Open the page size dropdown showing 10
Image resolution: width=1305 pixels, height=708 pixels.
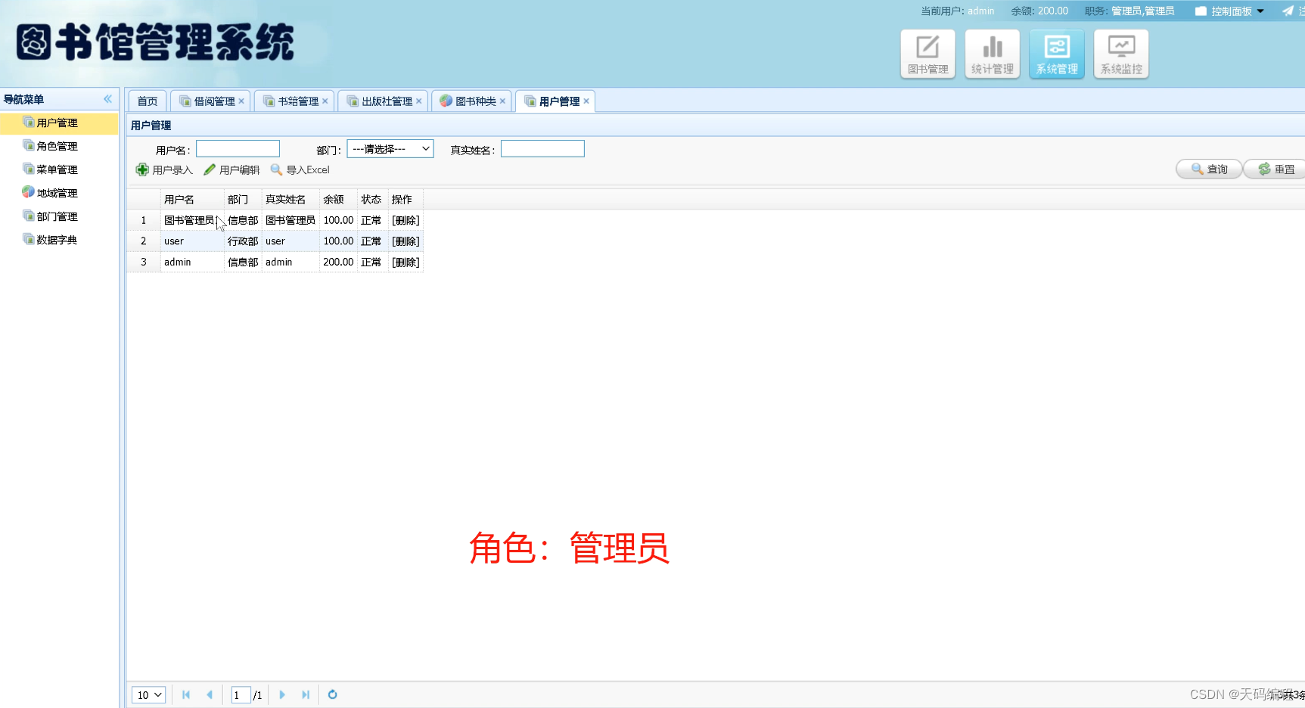tap(149, 695)
